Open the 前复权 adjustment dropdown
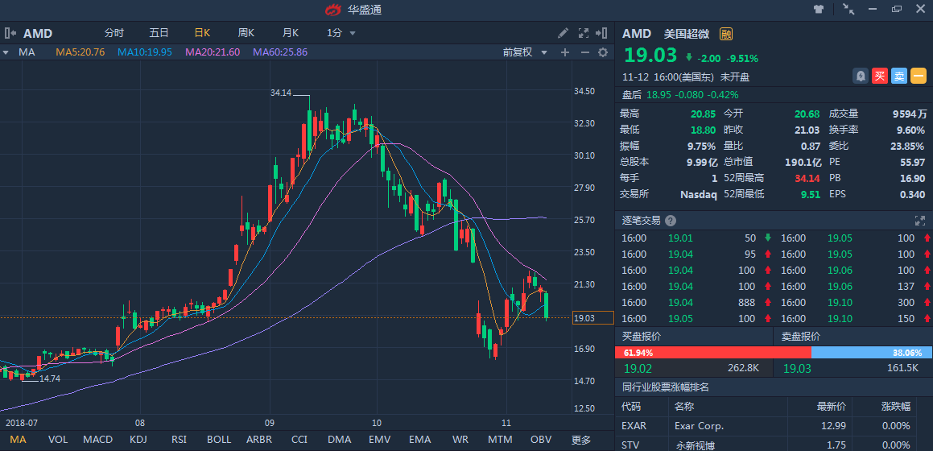Viewport: 933px width, 451px height. coord(525,52)
